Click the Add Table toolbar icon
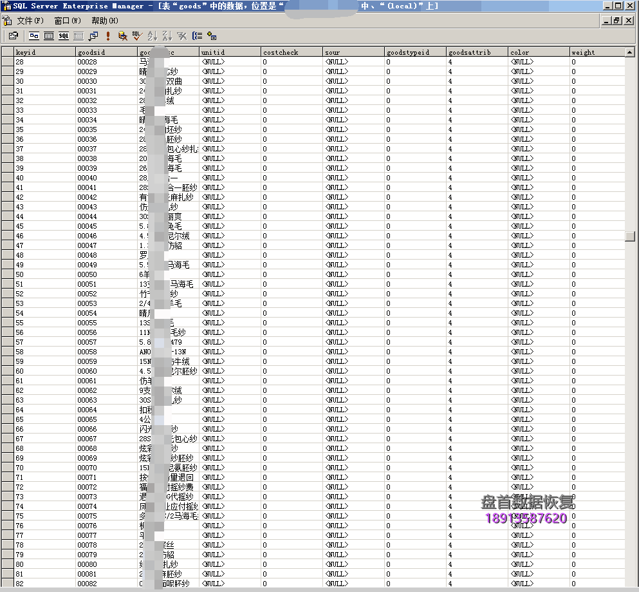This screenshot has height=592, width=639. pyautogui.click(x=212, y=36)
